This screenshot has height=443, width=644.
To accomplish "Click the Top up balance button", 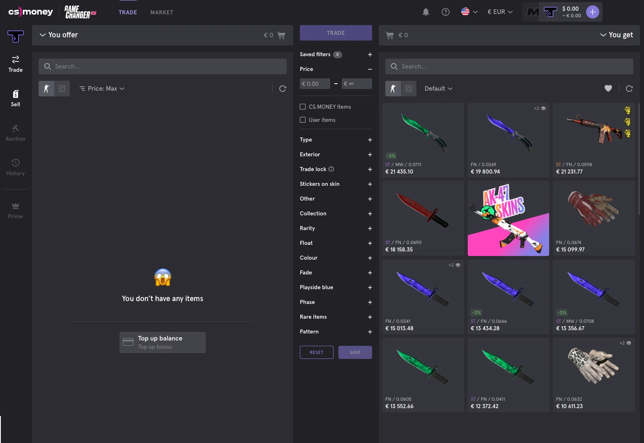I will (x=163, y=342).
